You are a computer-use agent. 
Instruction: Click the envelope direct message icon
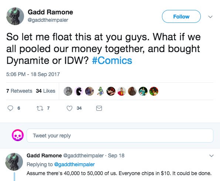click(x=99, y=108)
